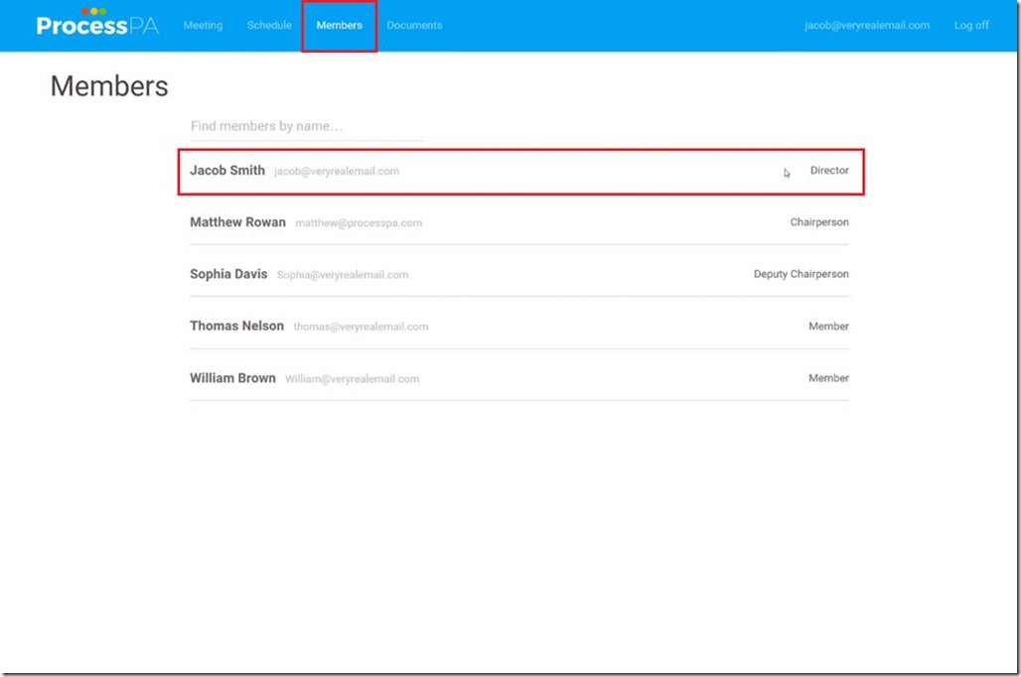Open William Brown's member entry
Screen dimensions: 1021x677
click(232, 378)
